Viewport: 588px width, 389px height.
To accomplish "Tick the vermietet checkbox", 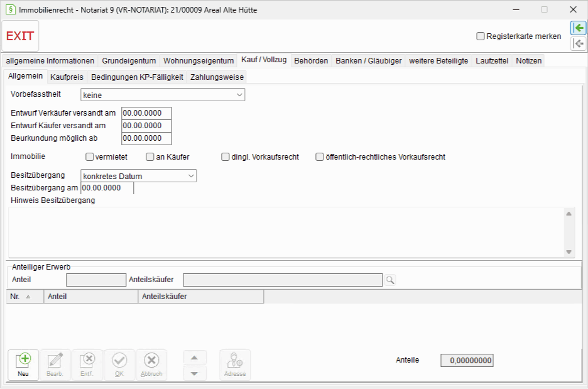I will [x=89, y=157].
